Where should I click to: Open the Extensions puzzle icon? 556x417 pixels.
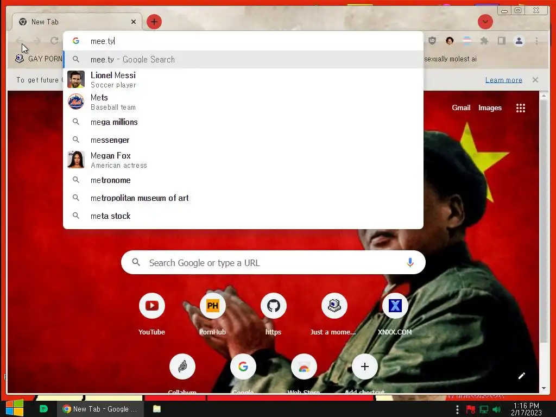484,41
